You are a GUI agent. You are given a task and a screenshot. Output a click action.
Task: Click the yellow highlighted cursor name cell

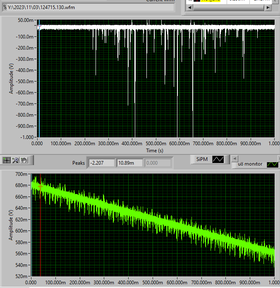(x=211, y=0)
